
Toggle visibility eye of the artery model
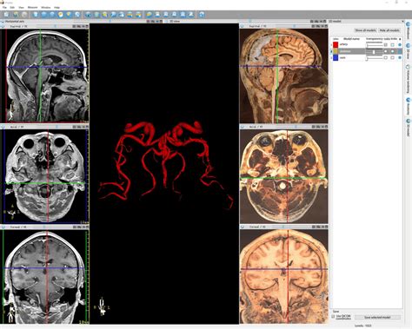[400, 45]
